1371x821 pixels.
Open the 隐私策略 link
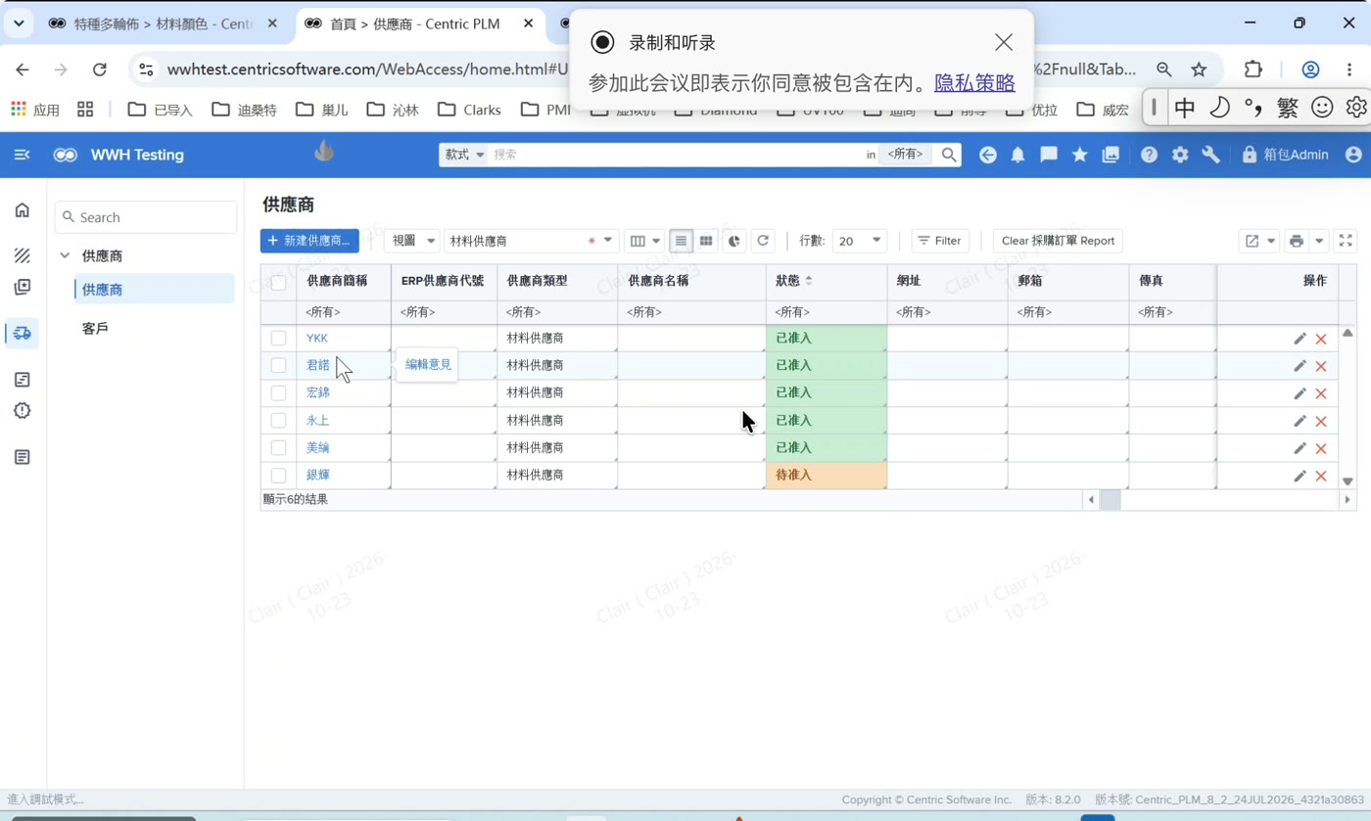click(x=974, y=83)
